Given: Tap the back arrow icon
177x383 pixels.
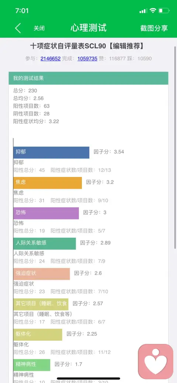Looking at the screenshot, I should coord(18,28).
